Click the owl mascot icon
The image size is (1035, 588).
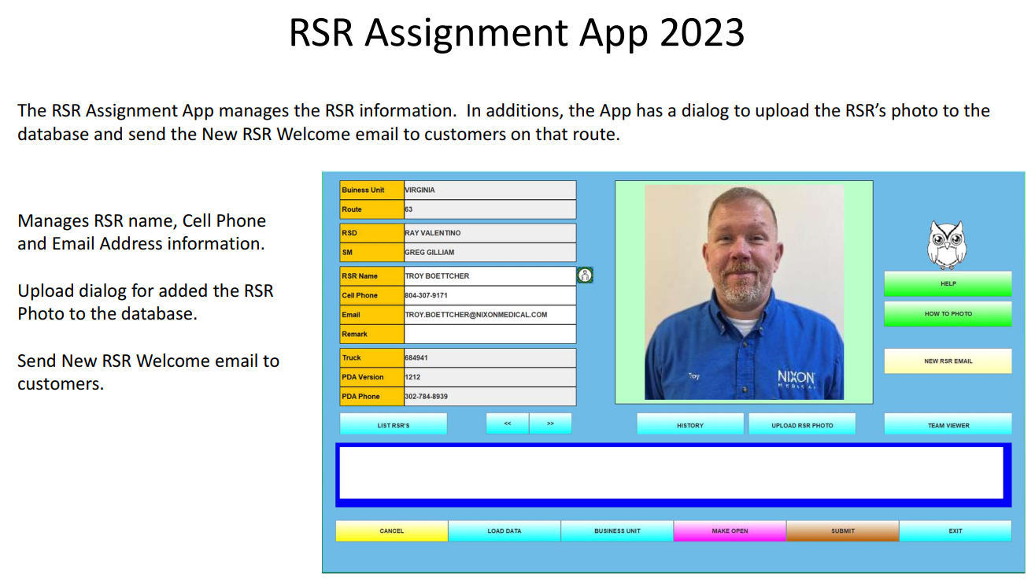(x=947, y=245)
